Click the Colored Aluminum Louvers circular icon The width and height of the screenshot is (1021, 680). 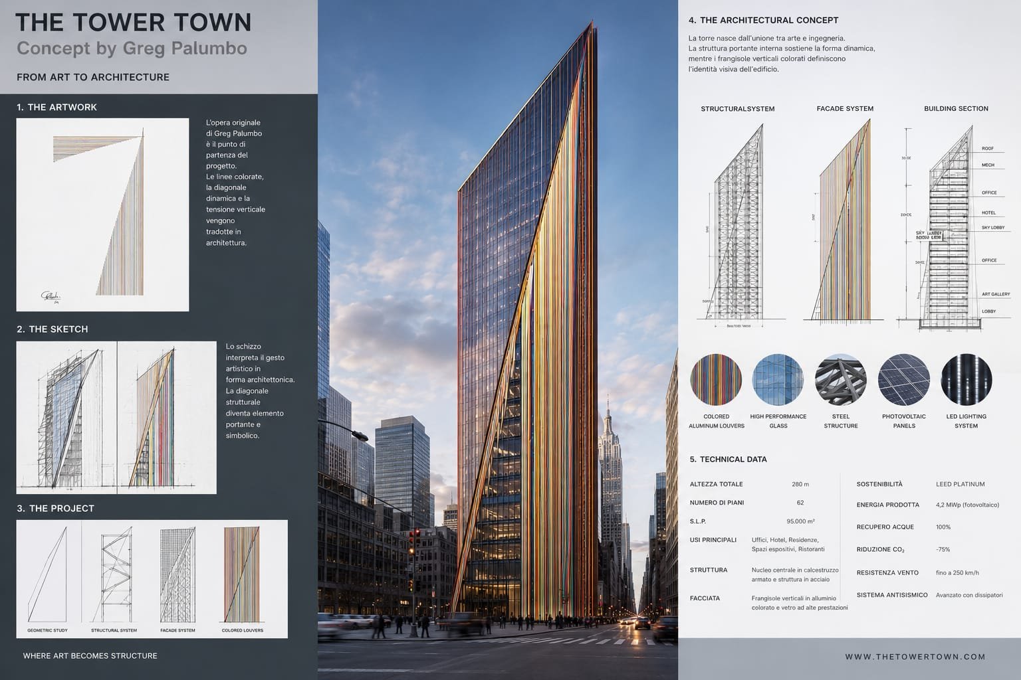[716, 380]
